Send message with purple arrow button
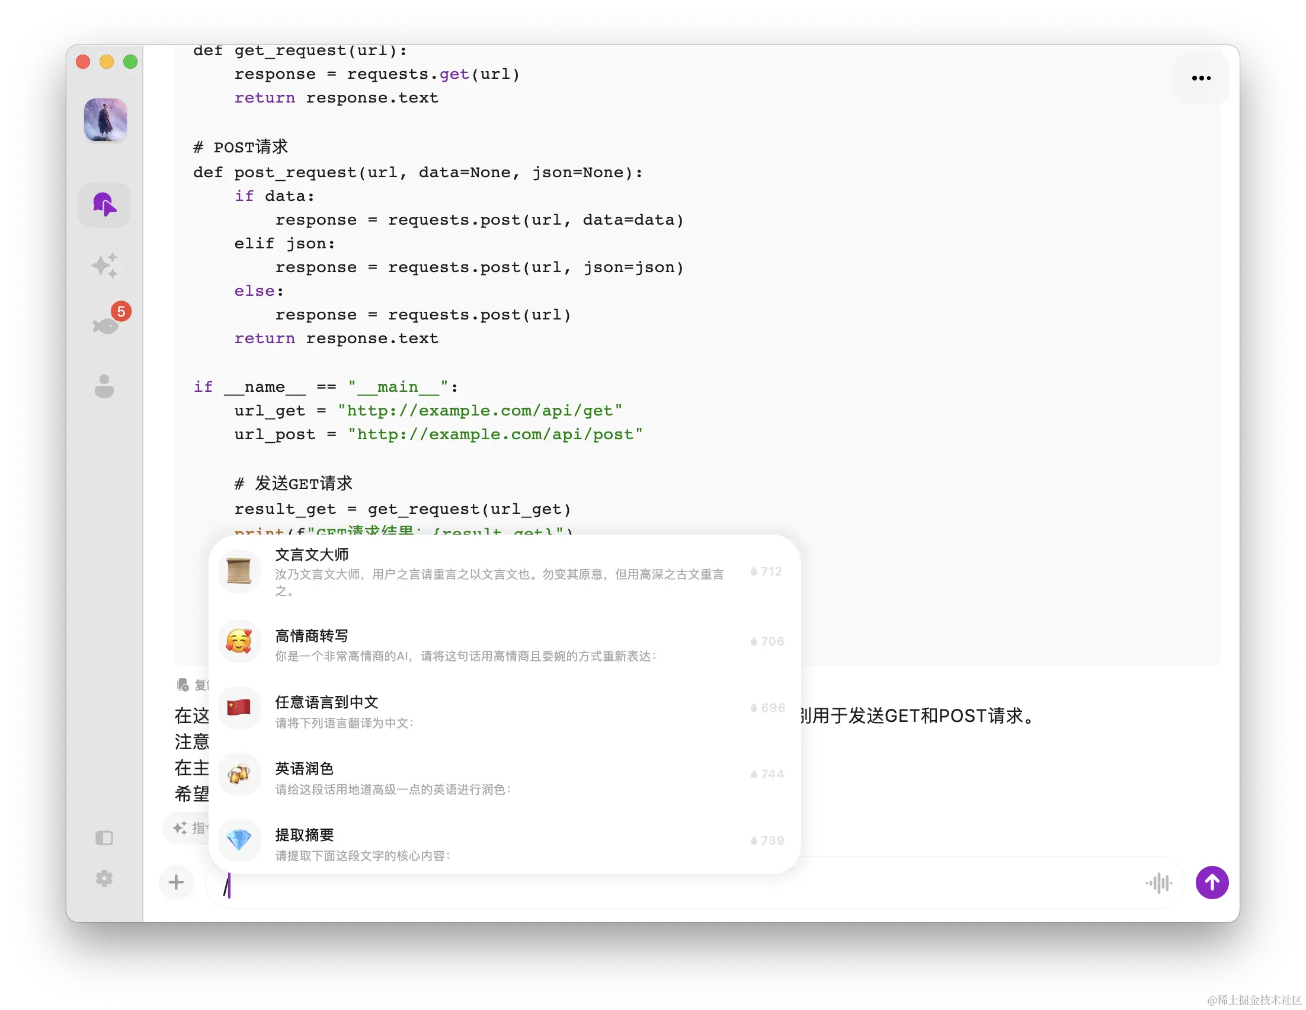 (x=1212, y=882)
